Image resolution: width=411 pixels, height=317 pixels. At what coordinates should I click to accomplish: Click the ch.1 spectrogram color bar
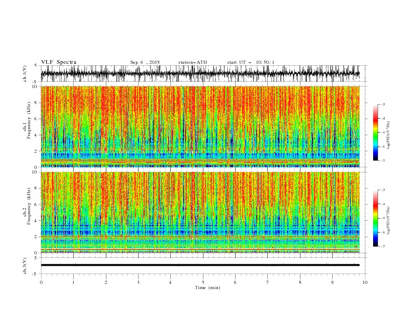click(375, 133)
